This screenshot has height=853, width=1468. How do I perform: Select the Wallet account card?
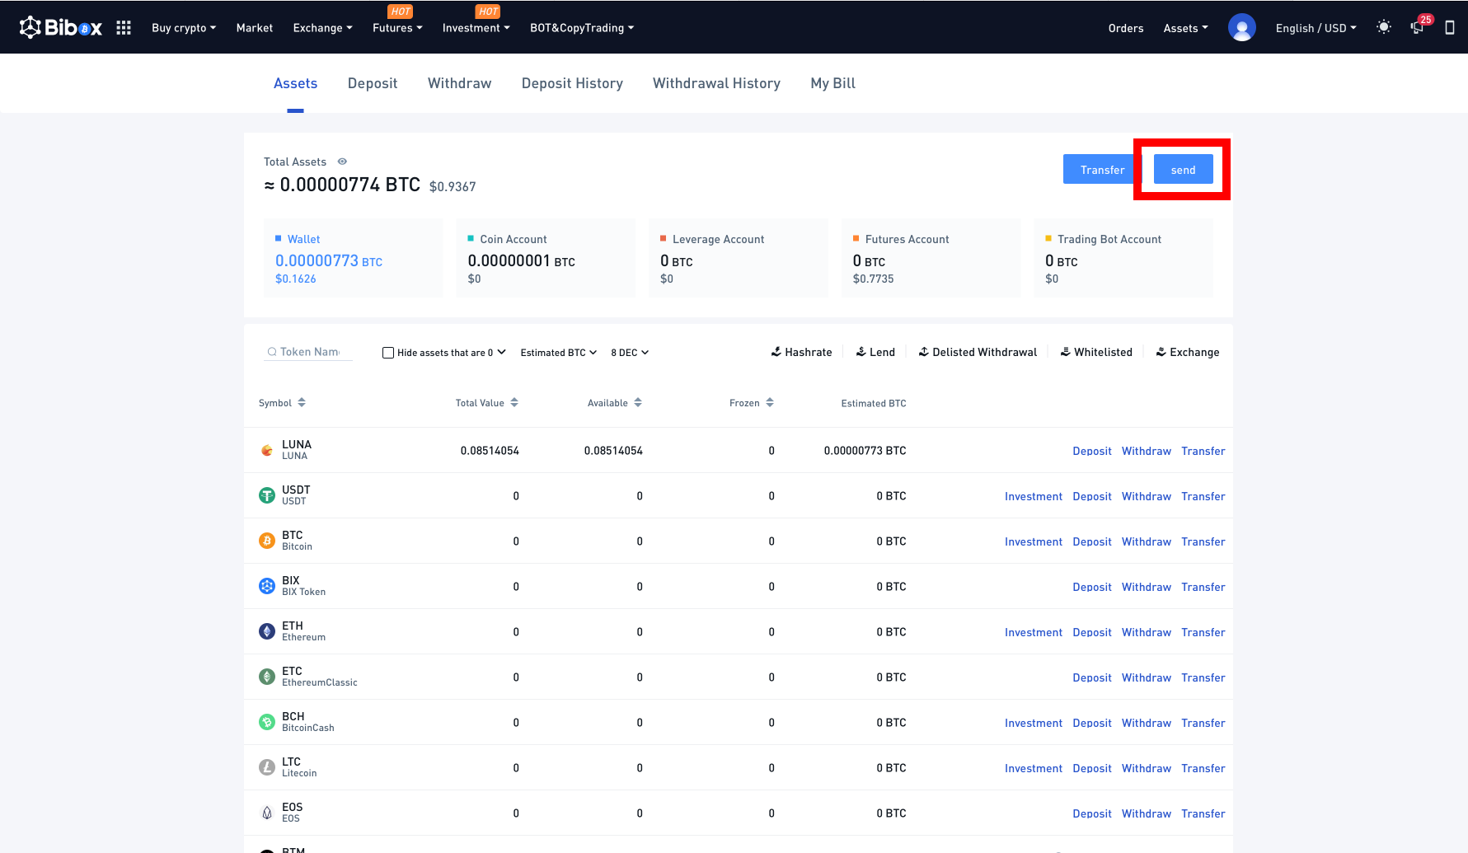click(353, 258)
